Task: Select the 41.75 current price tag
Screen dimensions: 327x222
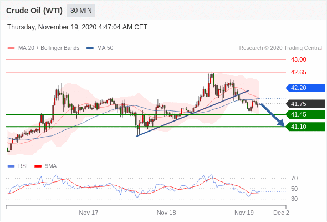Action: pos(305,104)
